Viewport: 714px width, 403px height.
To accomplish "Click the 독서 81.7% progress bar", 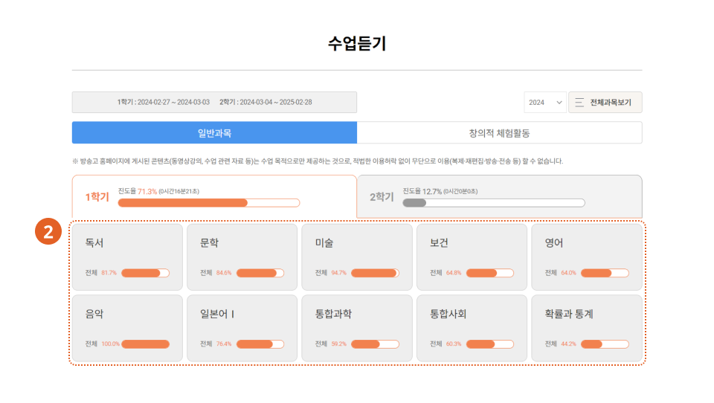I will [x=145, y=273].
